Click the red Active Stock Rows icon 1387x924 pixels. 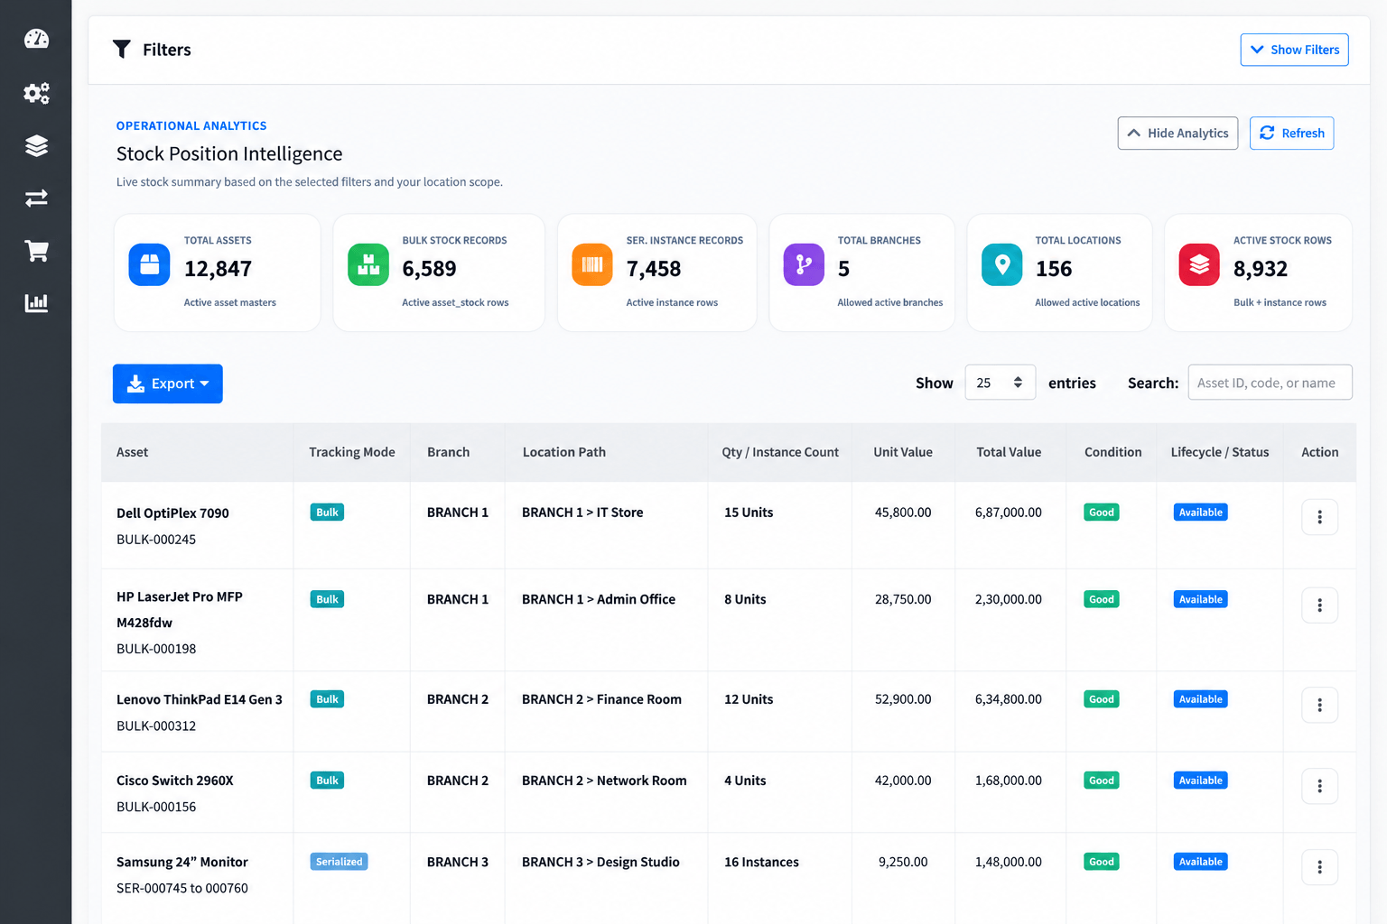(x=1199, y=265)
